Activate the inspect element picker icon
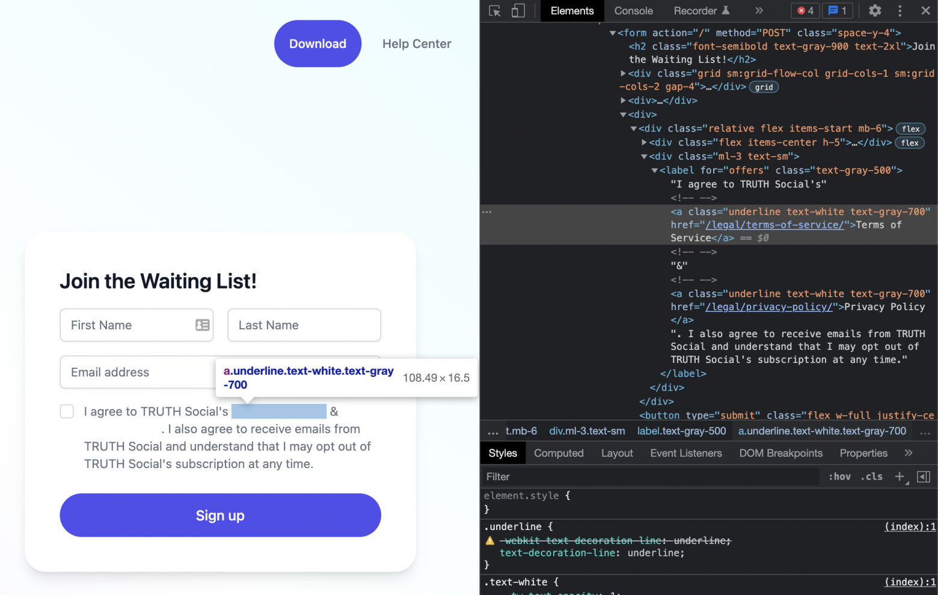The height and width of the screenshot is (595, 938). (x=495, y=11)
